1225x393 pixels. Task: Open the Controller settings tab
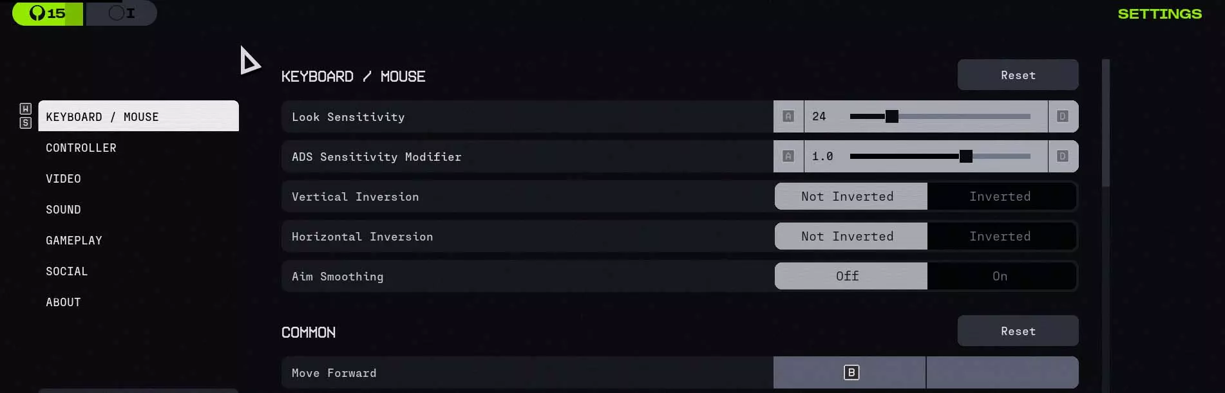(x=81, y=148)
